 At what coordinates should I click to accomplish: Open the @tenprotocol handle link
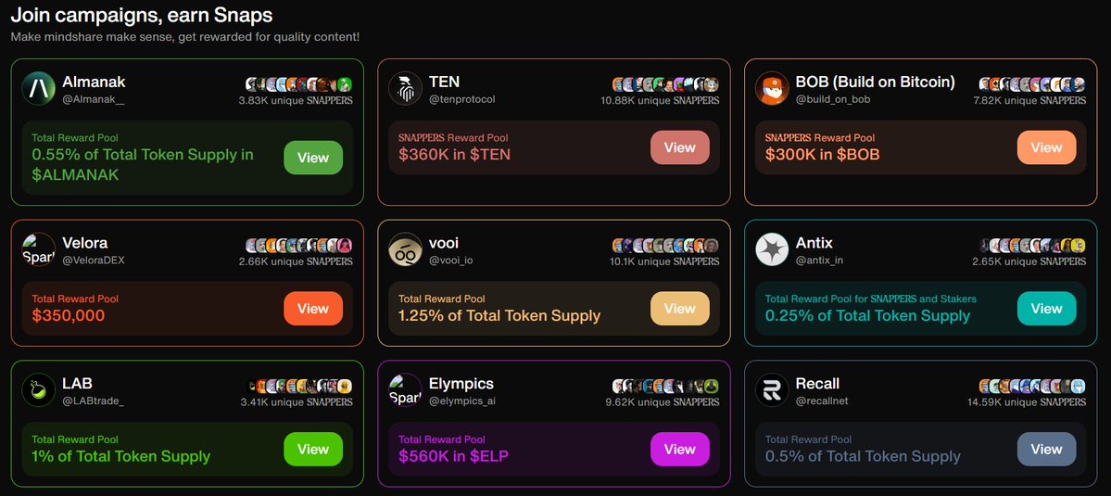462,99
